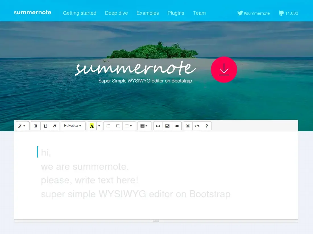Click the placeholder text 'please, write text here!'

click(x=90, y=180)
